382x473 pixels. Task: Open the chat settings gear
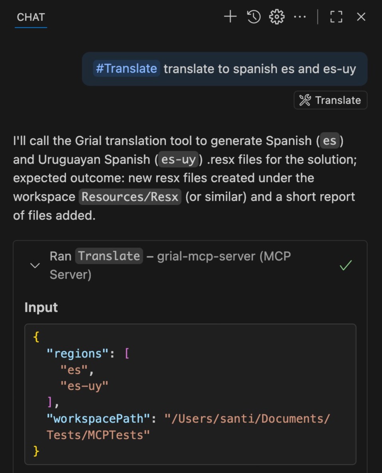277,17
